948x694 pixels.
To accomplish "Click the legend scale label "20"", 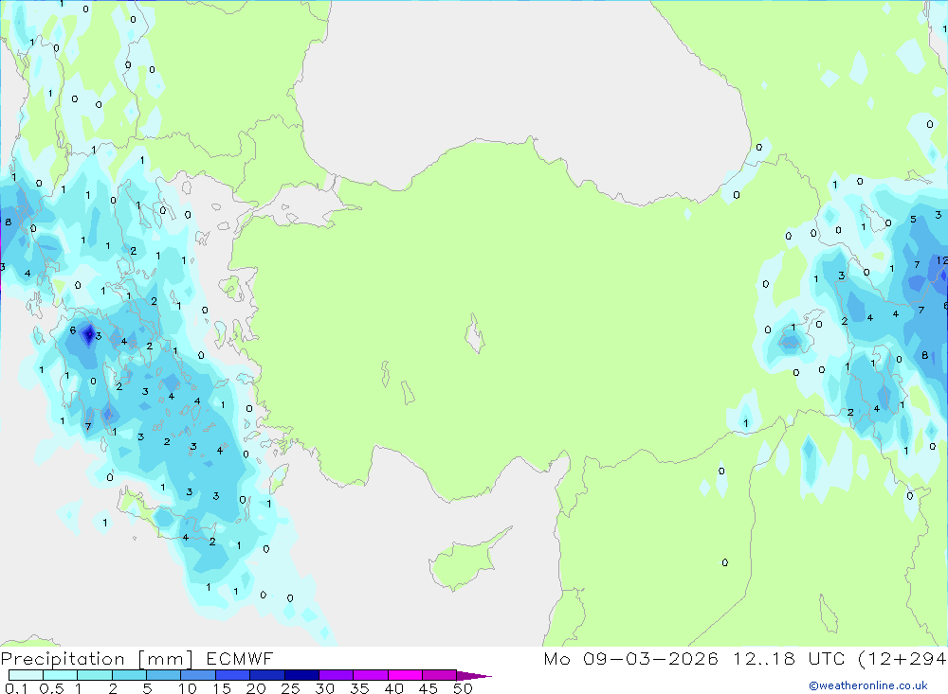I will (x=256, y=688).
